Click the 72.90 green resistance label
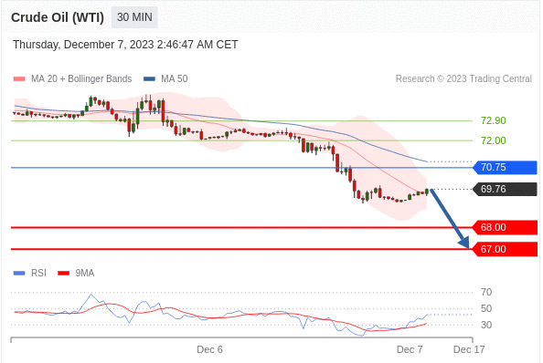This screenshot has width=543, height=363. [493, 120]
